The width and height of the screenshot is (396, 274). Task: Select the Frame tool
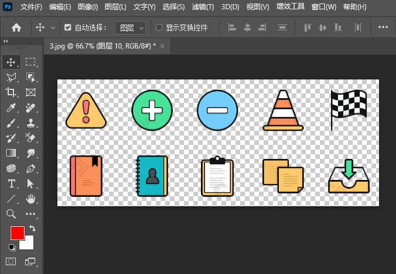pos(30,92)
